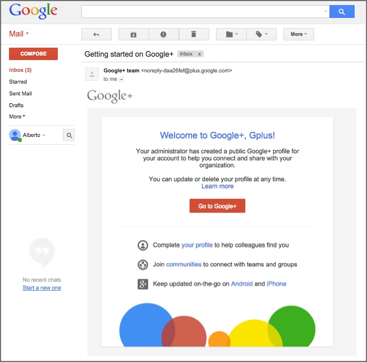The height and width of the screenshot is (362, 367).
Task: Open Sent Mail folder
Action: (x=20, y=93)
